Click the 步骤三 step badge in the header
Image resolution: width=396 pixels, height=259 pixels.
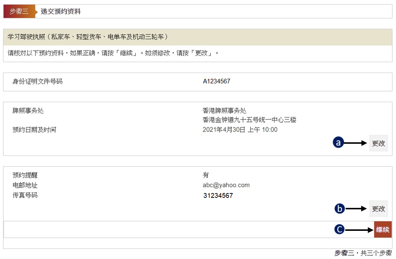pos(19,11)
